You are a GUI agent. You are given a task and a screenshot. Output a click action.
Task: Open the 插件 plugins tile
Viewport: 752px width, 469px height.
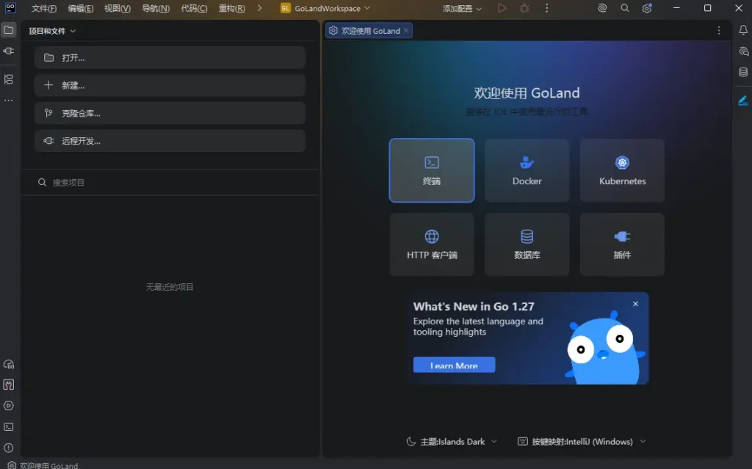coord(622,244)
